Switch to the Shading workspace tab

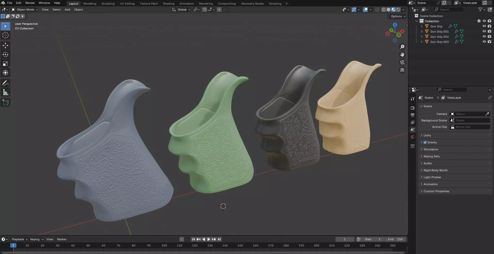(x=169, y=4)
